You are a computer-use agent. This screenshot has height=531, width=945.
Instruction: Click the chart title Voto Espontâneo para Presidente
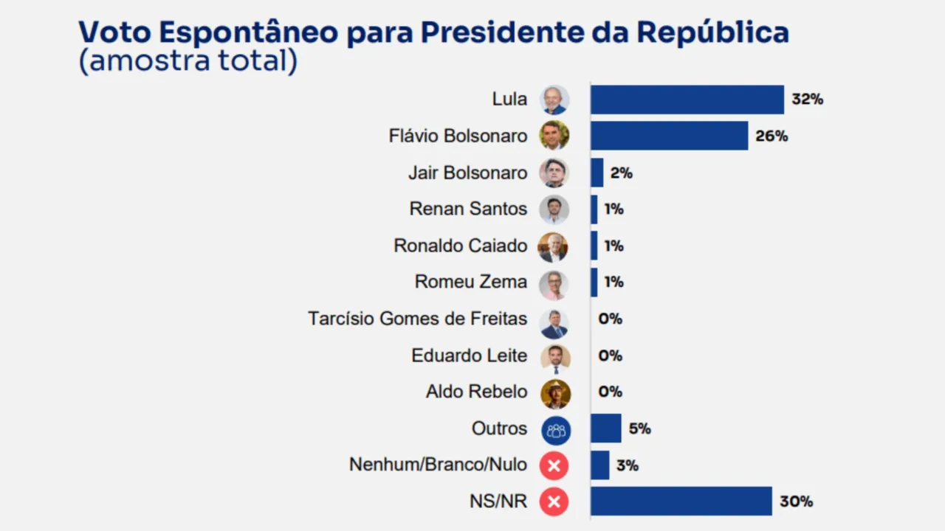point(433,32)
